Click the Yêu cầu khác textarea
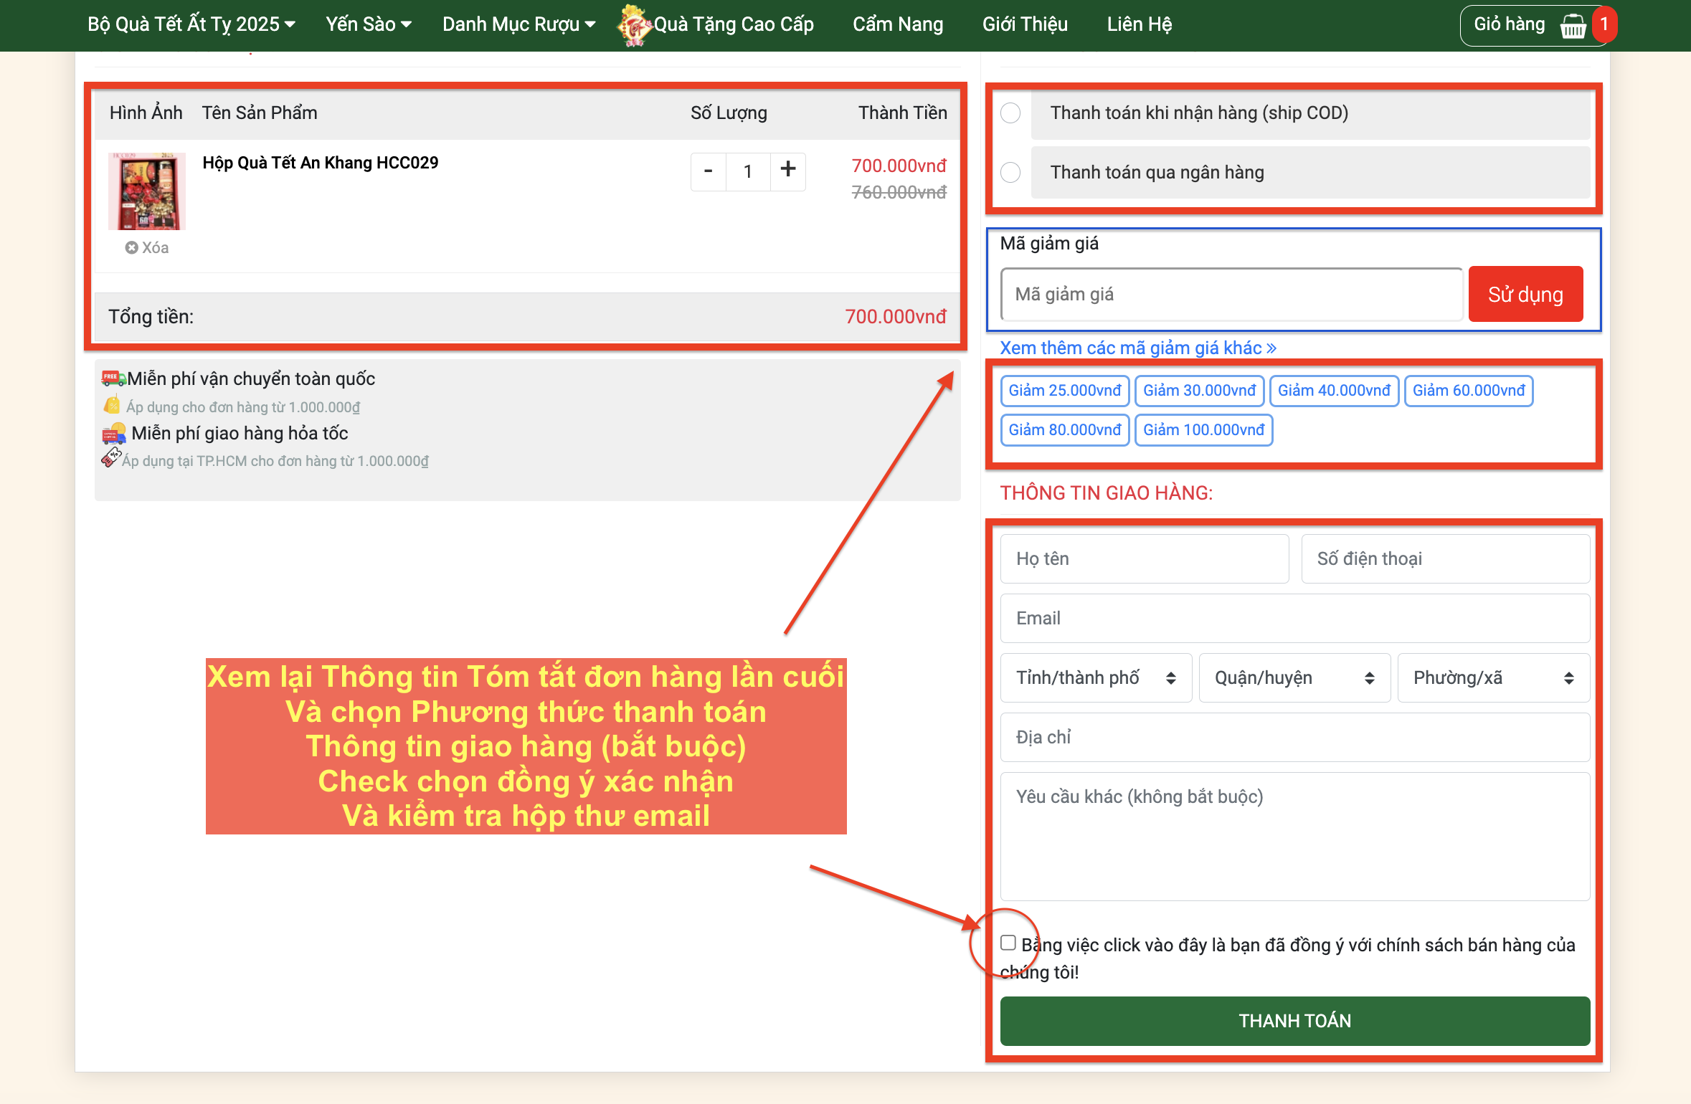Screen dimensions: 1691x1104 (1294, 836)
